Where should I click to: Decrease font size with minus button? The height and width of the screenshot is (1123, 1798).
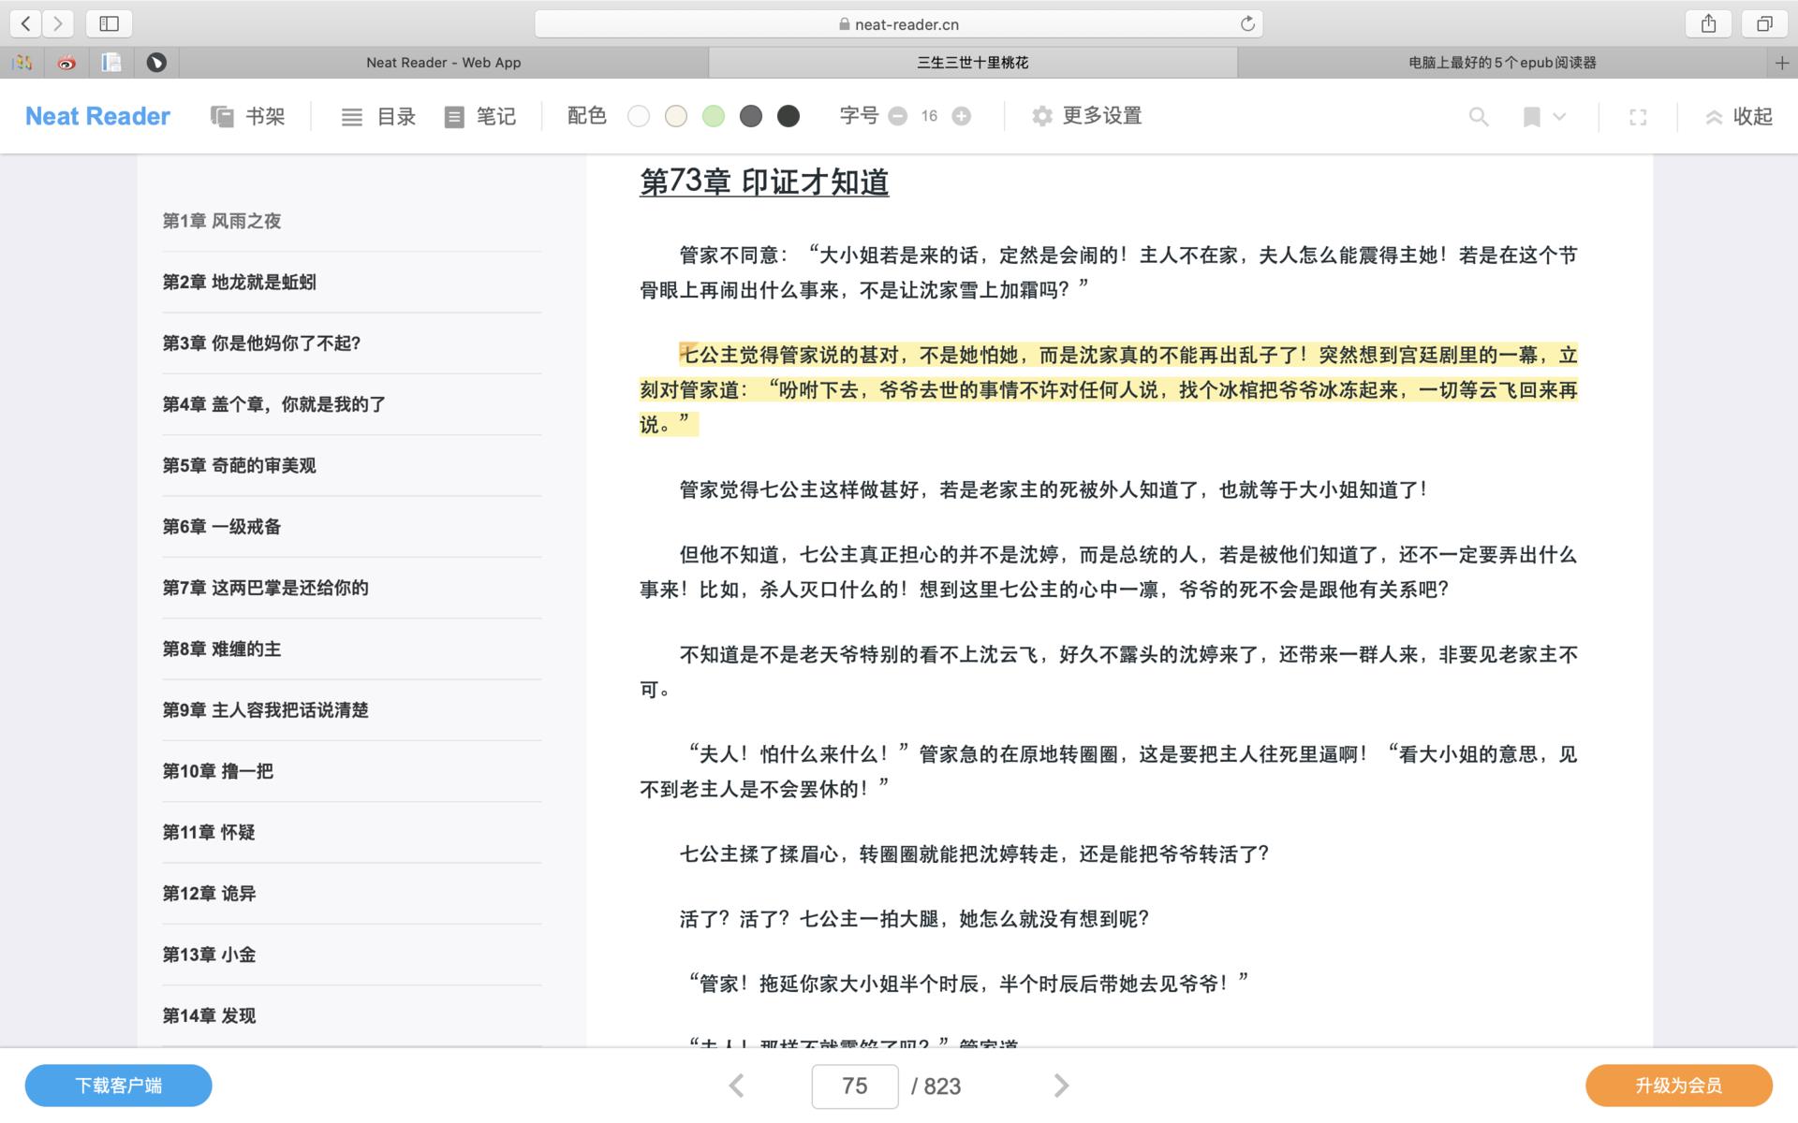(897, 116)
